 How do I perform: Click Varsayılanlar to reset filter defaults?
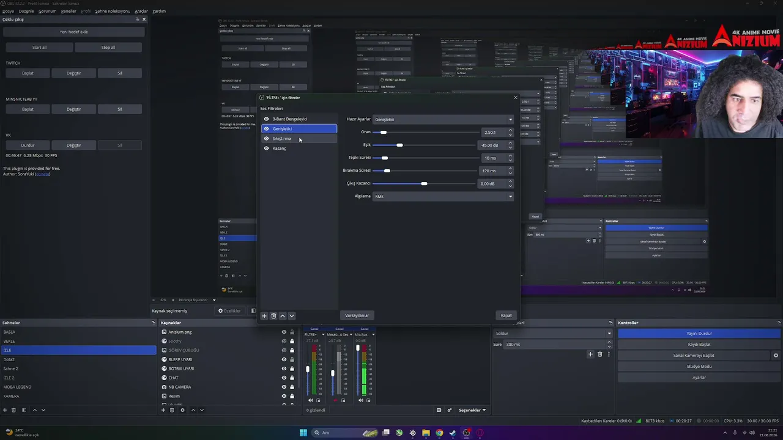[x=357, y=315]
